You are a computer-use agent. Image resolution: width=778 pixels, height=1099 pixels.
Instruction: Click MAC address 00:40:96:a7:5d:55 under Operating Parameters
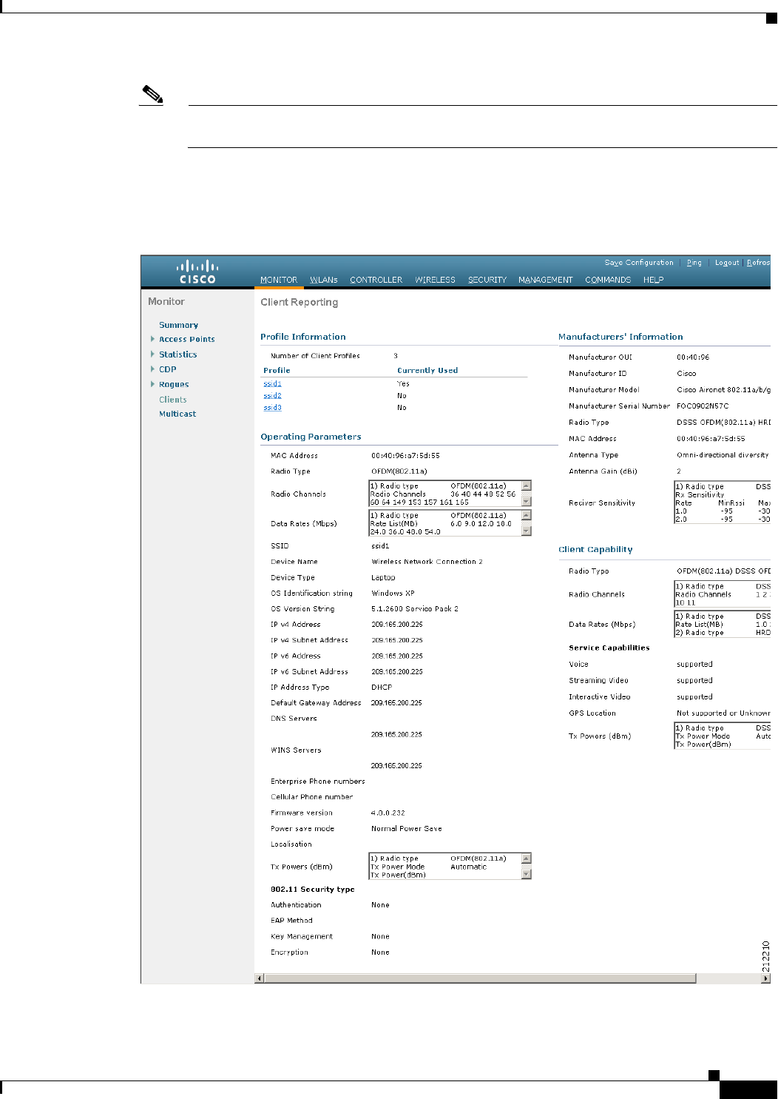pyautogui.click(x=405, y=456)
